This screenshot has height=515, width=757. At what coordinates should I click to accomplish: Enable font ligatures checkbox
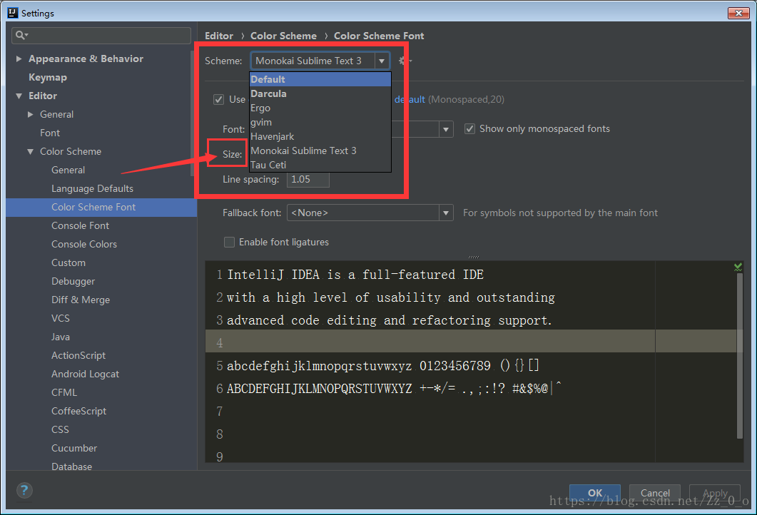[x=229, y=242]
